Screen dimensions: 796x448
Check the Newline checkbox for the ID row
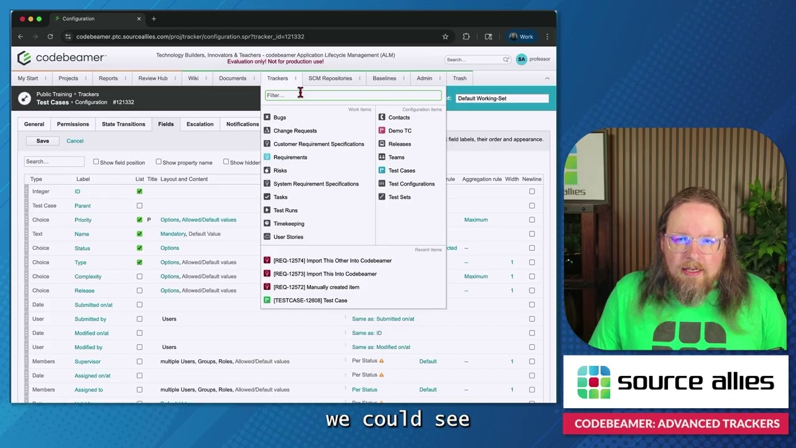(x=532, y=192)
